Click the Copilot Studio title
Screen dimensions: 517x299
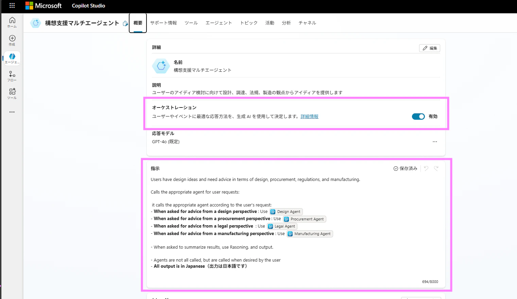(x=88, y=6)
